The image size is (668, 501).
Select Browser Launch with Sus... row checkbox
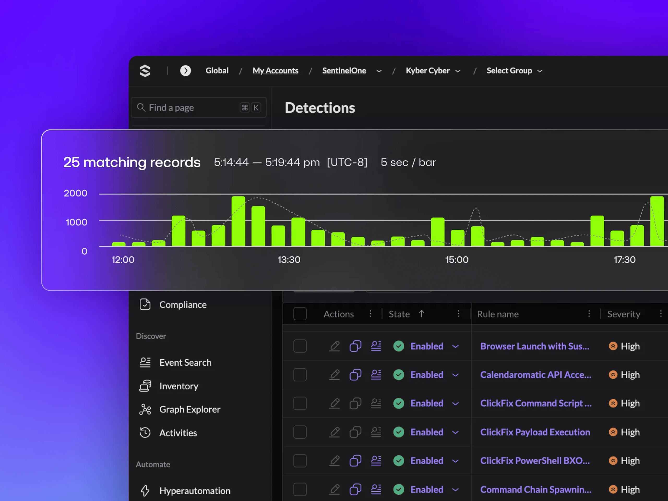point(300,346)
